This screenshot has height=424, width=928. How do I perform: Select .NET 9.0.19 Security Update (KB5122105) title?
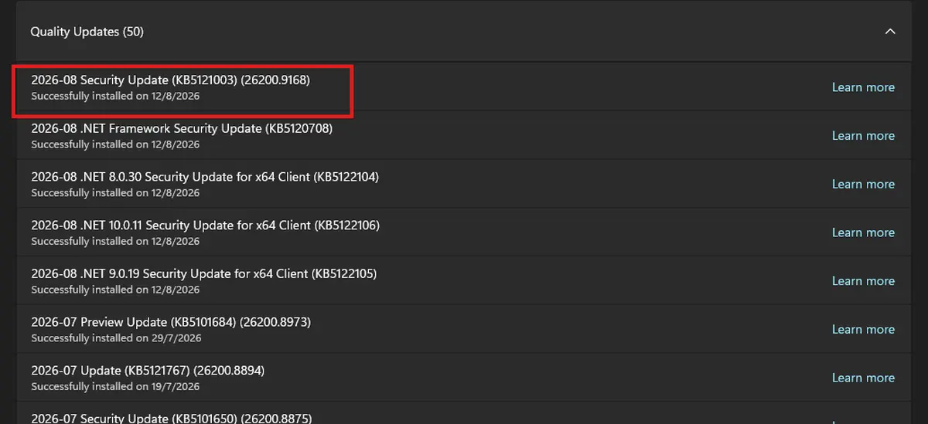(204, 273)
